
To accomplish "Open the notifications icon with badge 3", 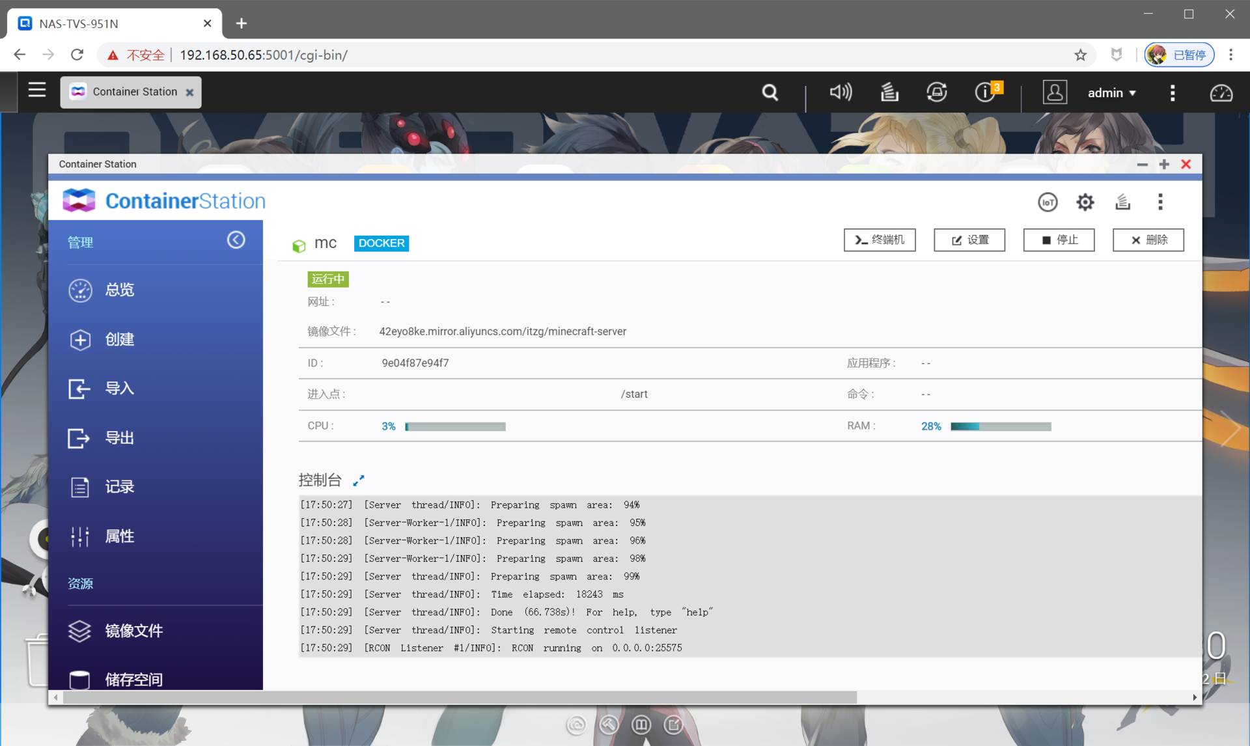I will (x=986, y=92).
